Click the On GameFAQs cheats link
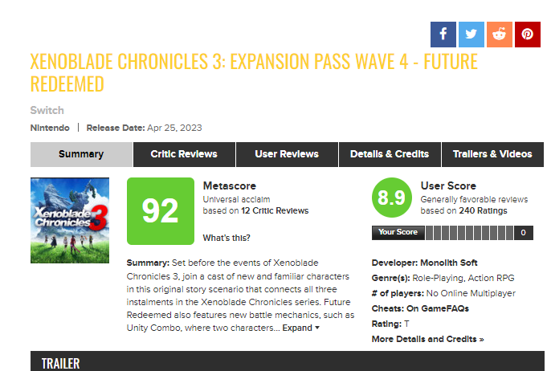Image resolution: width=547 pixels, height=371 pixels. (x=438, y=308)
